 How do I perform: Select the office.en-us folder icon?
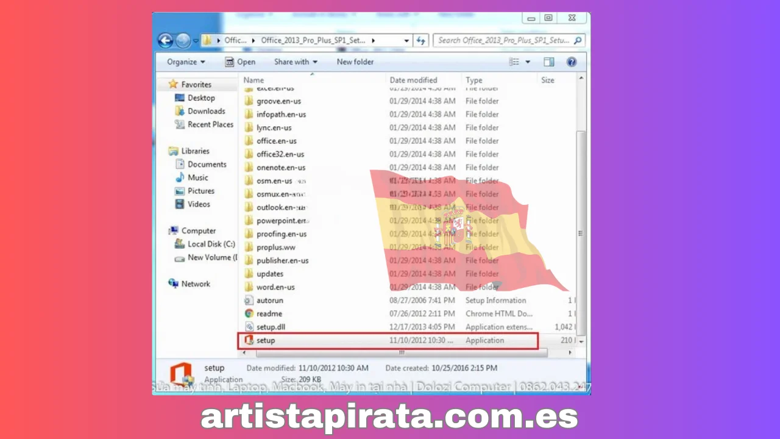(x=249, y=141)
